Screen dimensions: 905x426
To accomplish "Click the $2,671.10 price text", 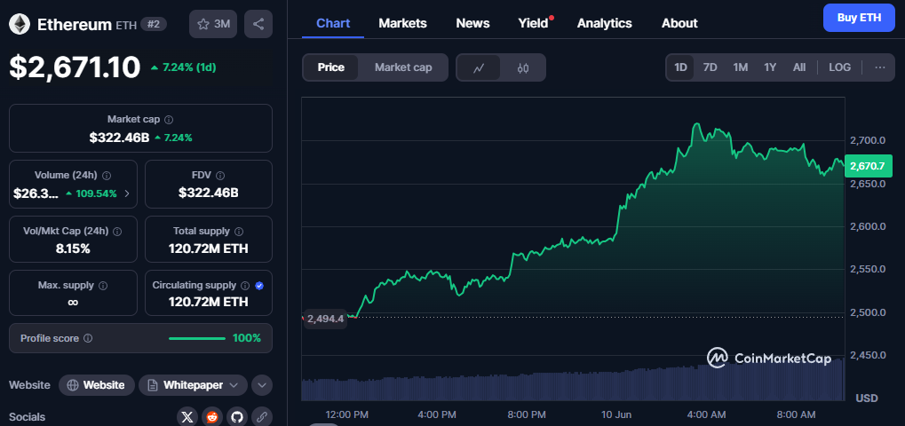I will pos(75,67).
